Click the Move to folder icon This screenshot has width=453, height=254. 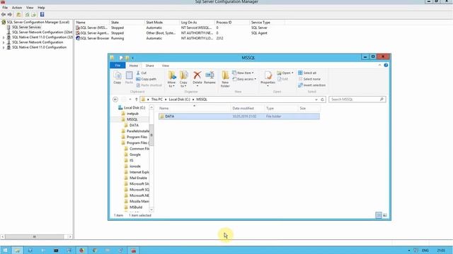coord(171,79)
